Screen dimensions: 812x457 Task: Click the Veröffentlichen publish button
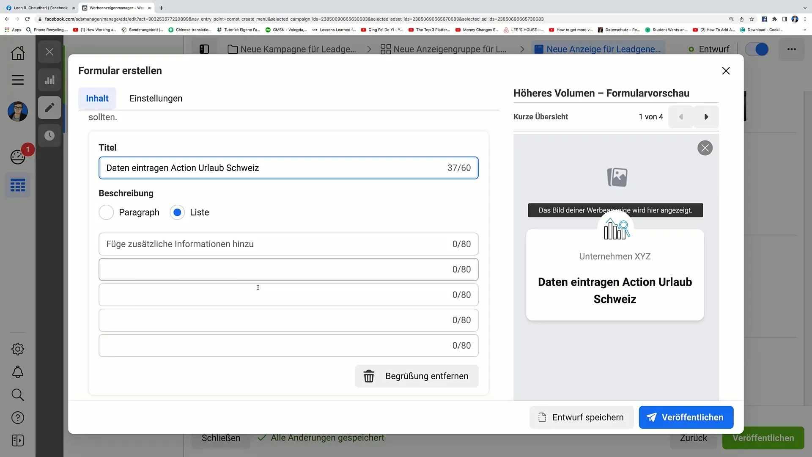[686, 417]
